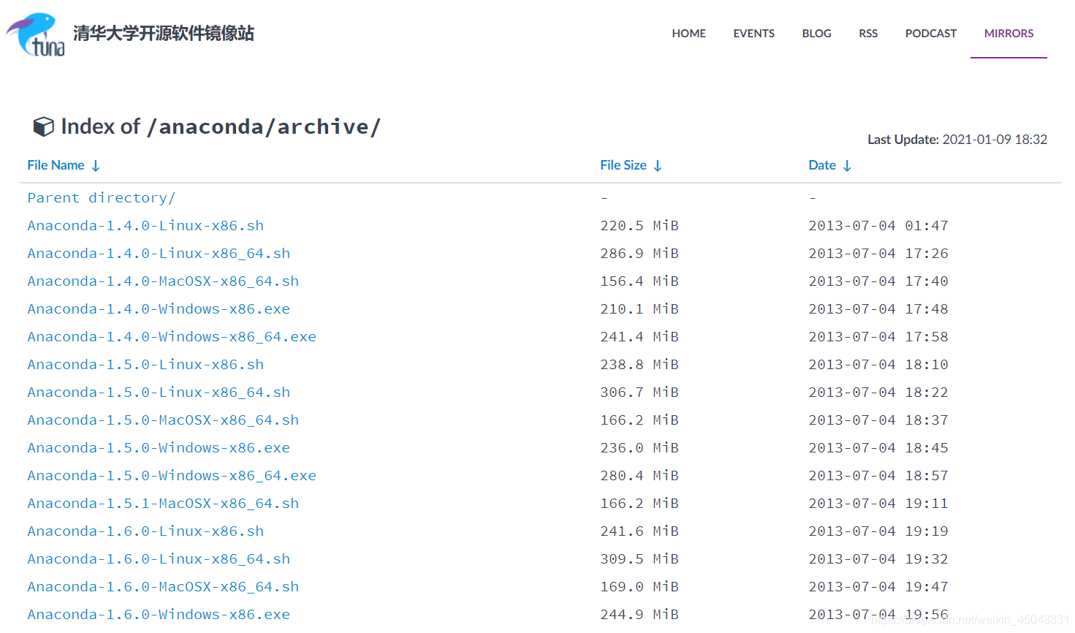Go to Parent directory
Screen dimensions: 1075x633
pyautogui.click(x=101, y=198)
